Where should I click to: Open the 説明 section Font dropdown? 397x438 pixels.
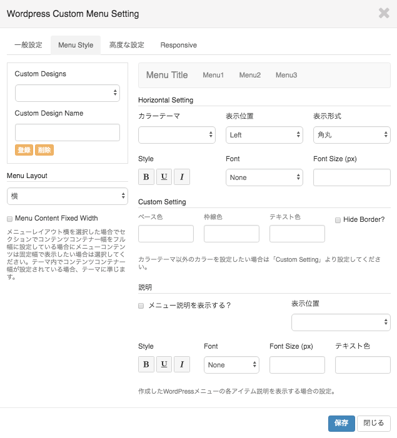[x=231, y=365]
